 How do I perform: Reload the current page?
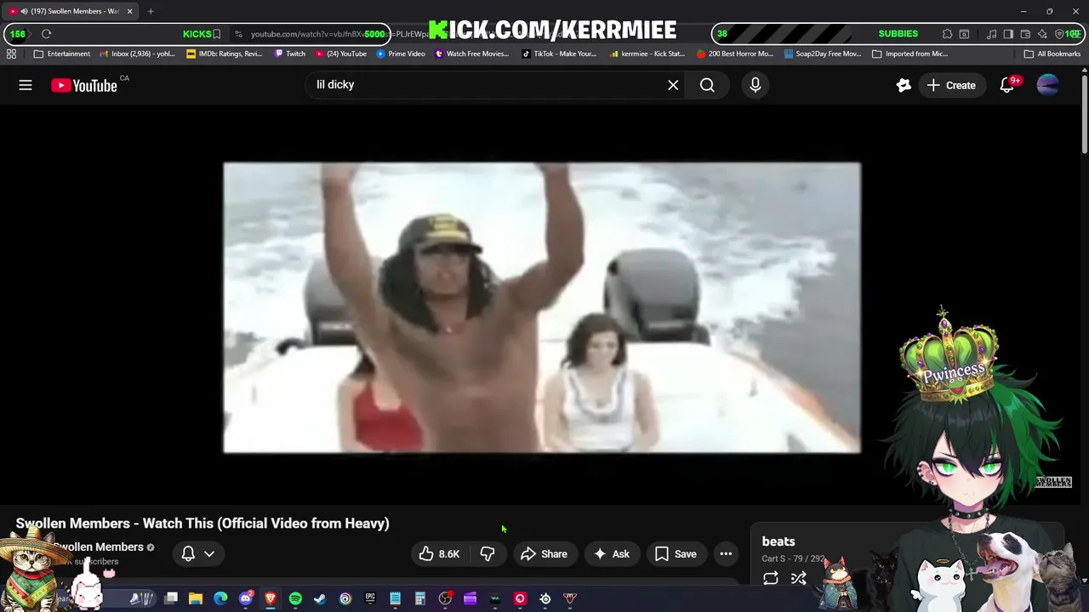tap(46, 34)
